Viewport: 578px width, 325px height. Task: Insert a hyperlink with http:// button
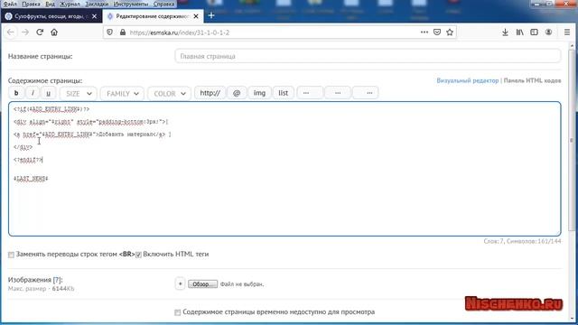click(x=210, y=93)
